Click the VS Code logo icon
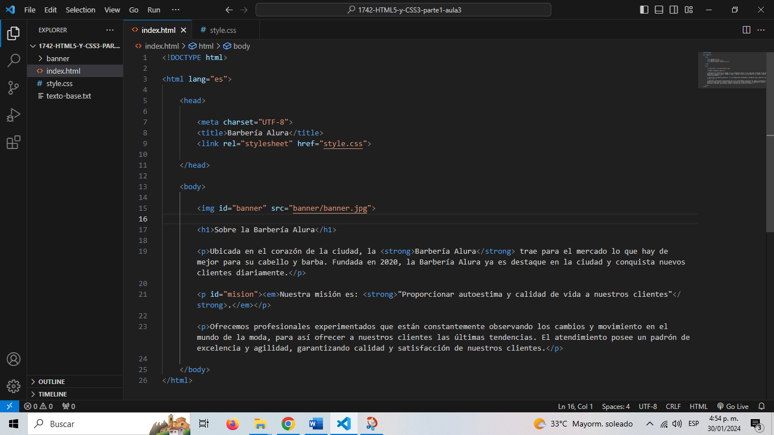The width and height of the screenshot is (774, 435). tap(10, 10)
